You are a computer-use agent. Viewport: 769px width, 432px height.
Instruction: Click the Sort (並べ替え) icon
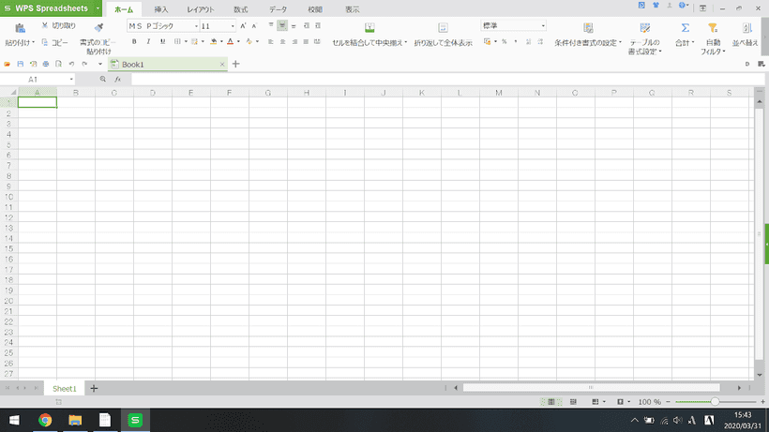point(746,28)
